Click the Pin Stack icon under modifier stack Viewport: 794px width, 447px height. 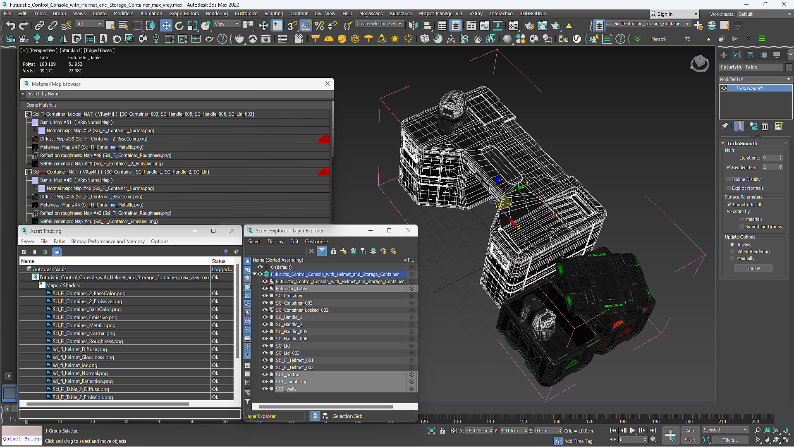coord(725,127)
